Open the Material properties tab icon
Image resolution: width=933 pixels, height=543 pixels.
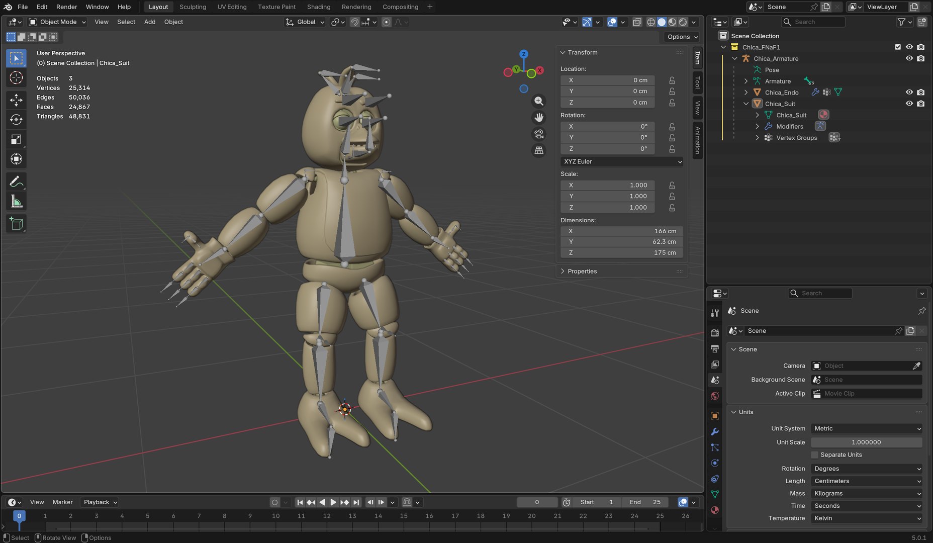[715, 510]
